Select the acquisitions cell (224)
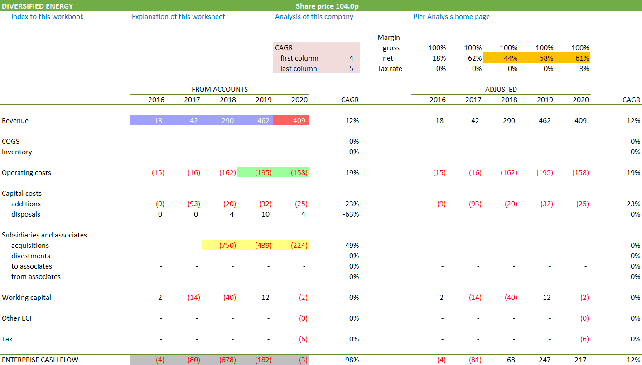The image size is (642, 365). tap(291, 245)
